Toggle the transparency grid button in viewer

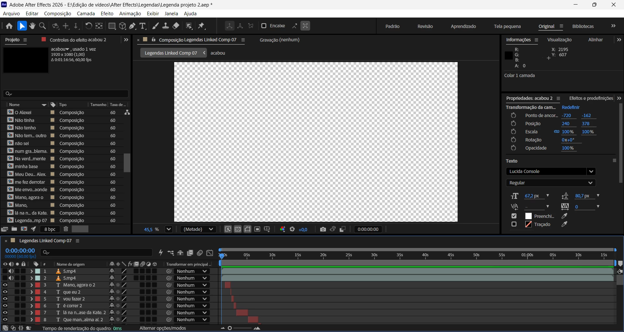click(x=238, y=229)
